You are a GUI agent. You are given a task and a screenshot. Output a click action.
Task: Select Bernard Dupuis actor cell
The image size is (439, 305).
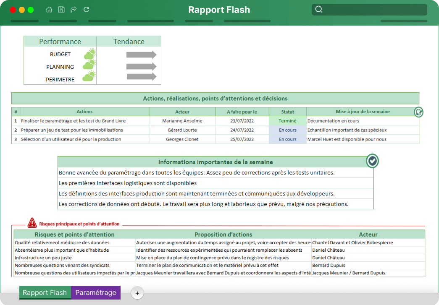(x=368, y=265)
